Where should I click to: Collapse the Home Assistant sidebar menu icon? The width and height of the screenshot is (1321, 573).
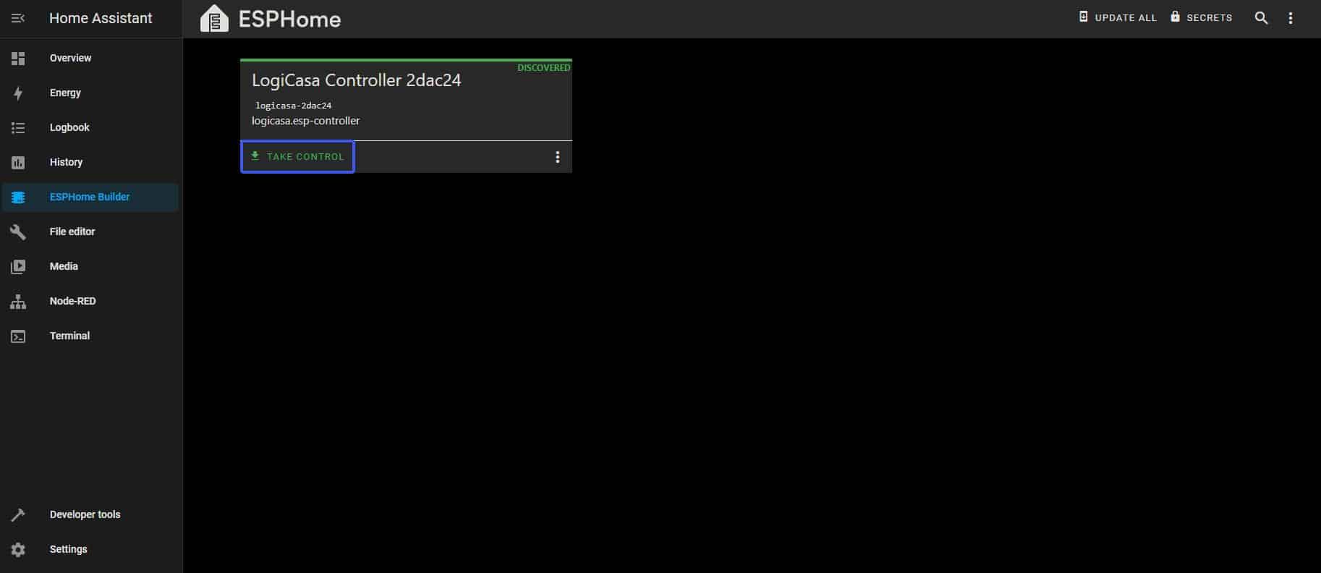click(18, 18)
